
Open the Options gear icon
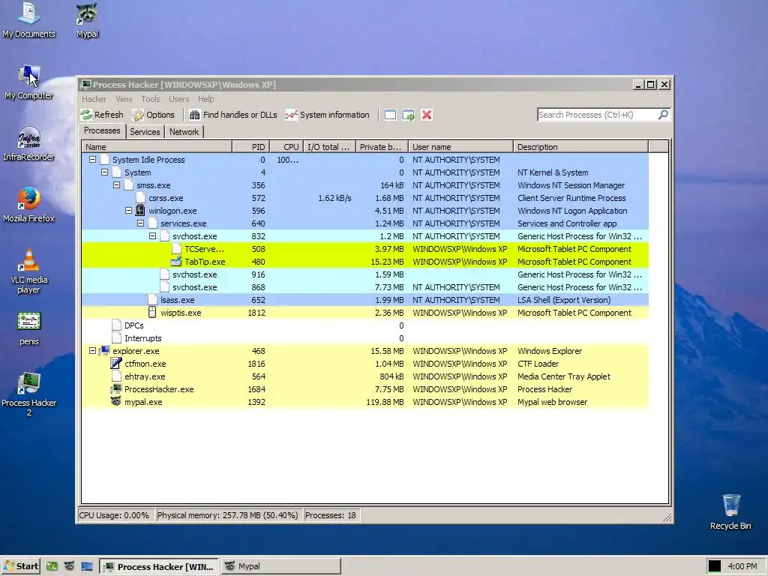pyautogui.click(x=139, y=115)
